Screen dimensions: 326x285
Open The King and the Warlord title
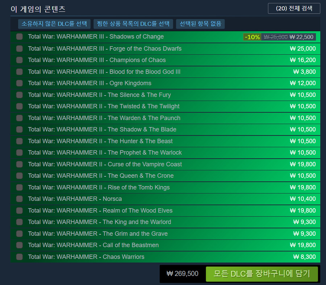[x=100, y=222]
